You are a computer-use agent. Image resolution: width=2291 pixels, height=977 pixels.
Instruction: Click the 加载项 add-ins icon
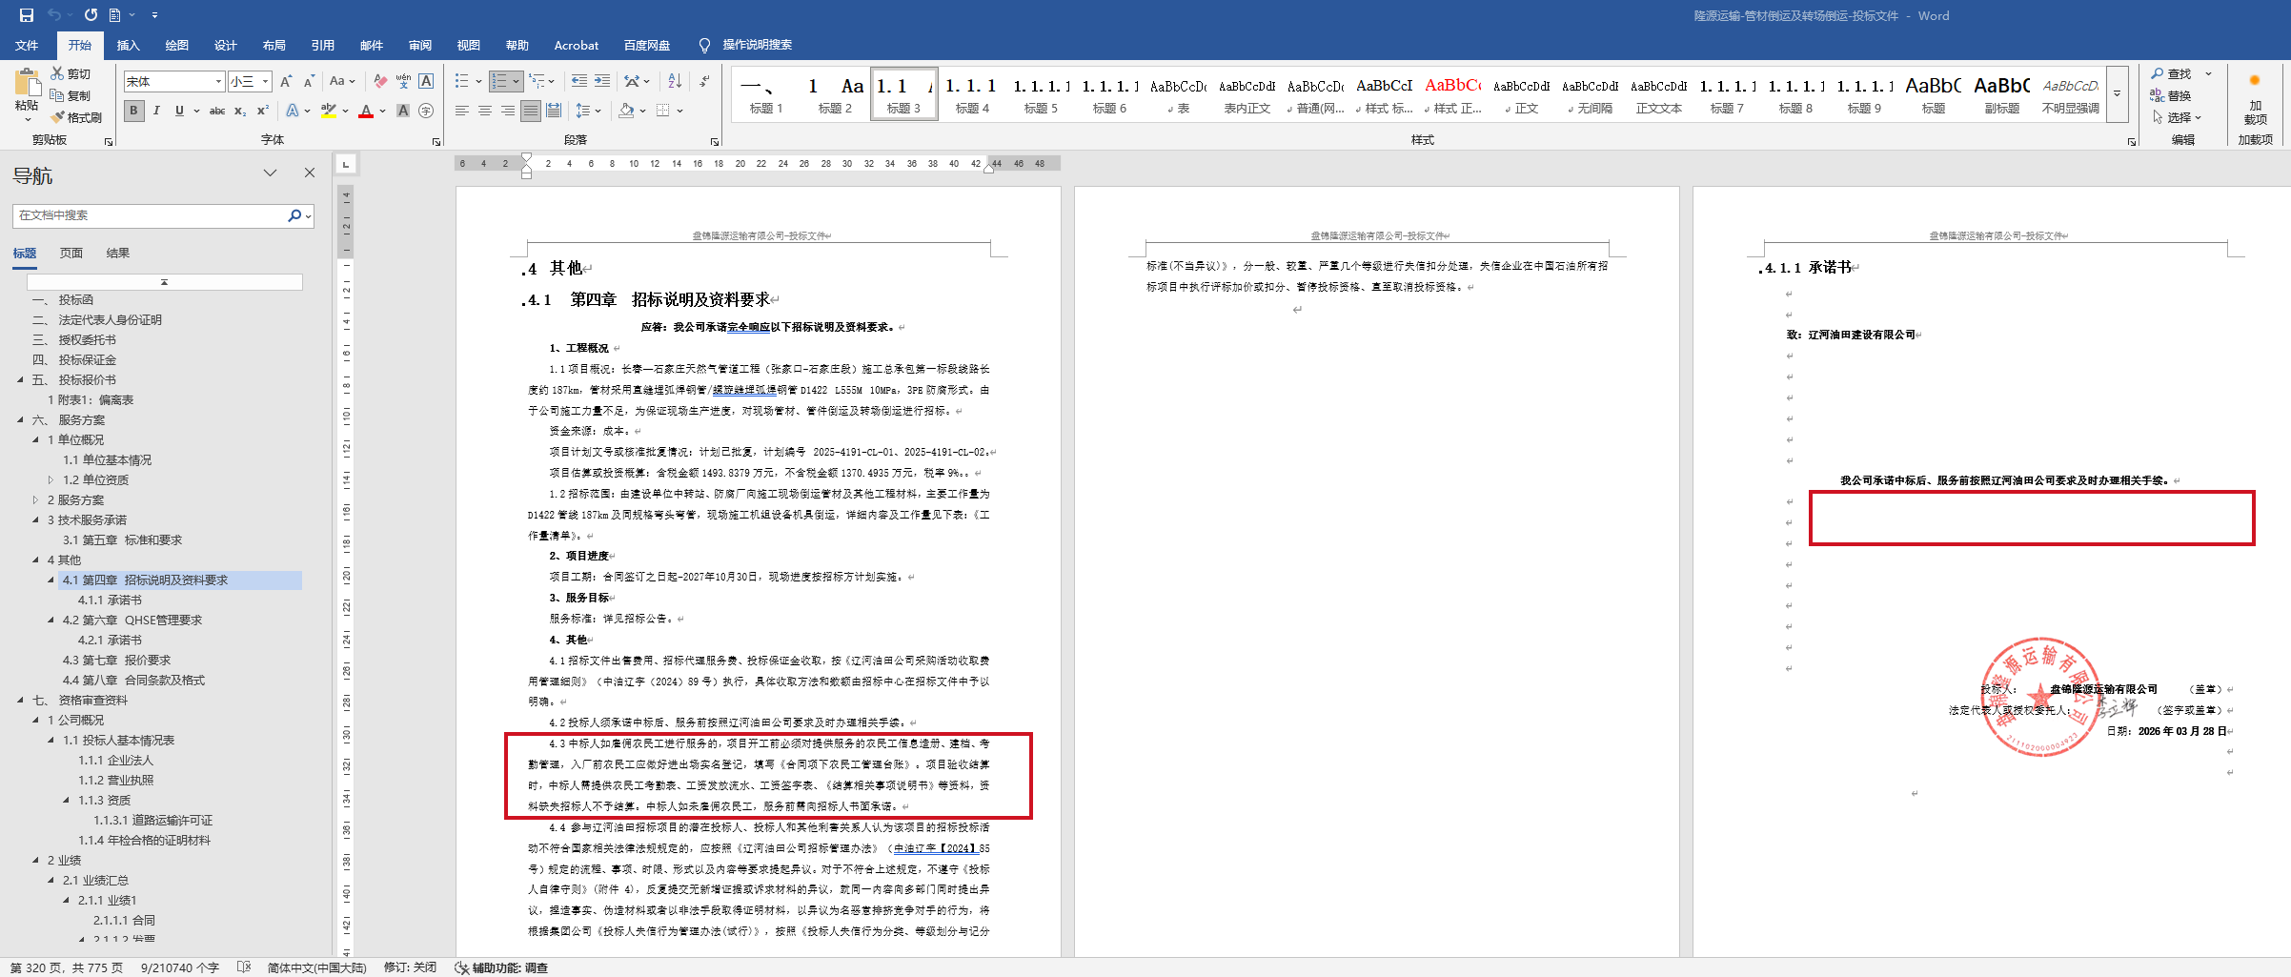[2255, 95]
